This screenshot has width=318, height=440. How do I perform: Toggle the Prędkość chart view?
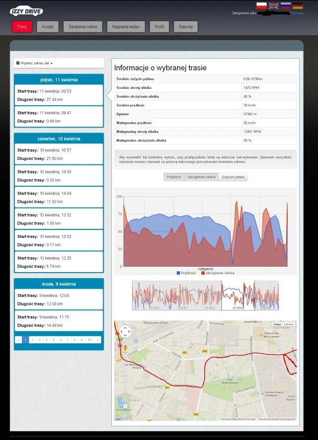click(x=174, y=177)
